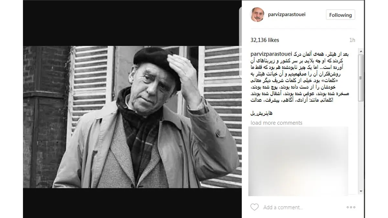Click the blurred comments area
This screenshot has height=218, width=388.
tap(298, 161)
